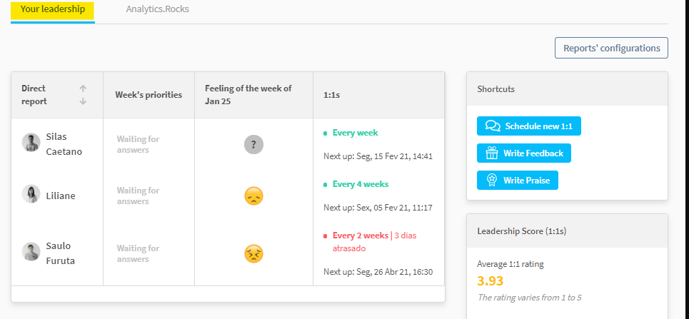Click Silas Caetano's avatar photo
This screenshot has height=319, width=689.
[x=31, y=142]
